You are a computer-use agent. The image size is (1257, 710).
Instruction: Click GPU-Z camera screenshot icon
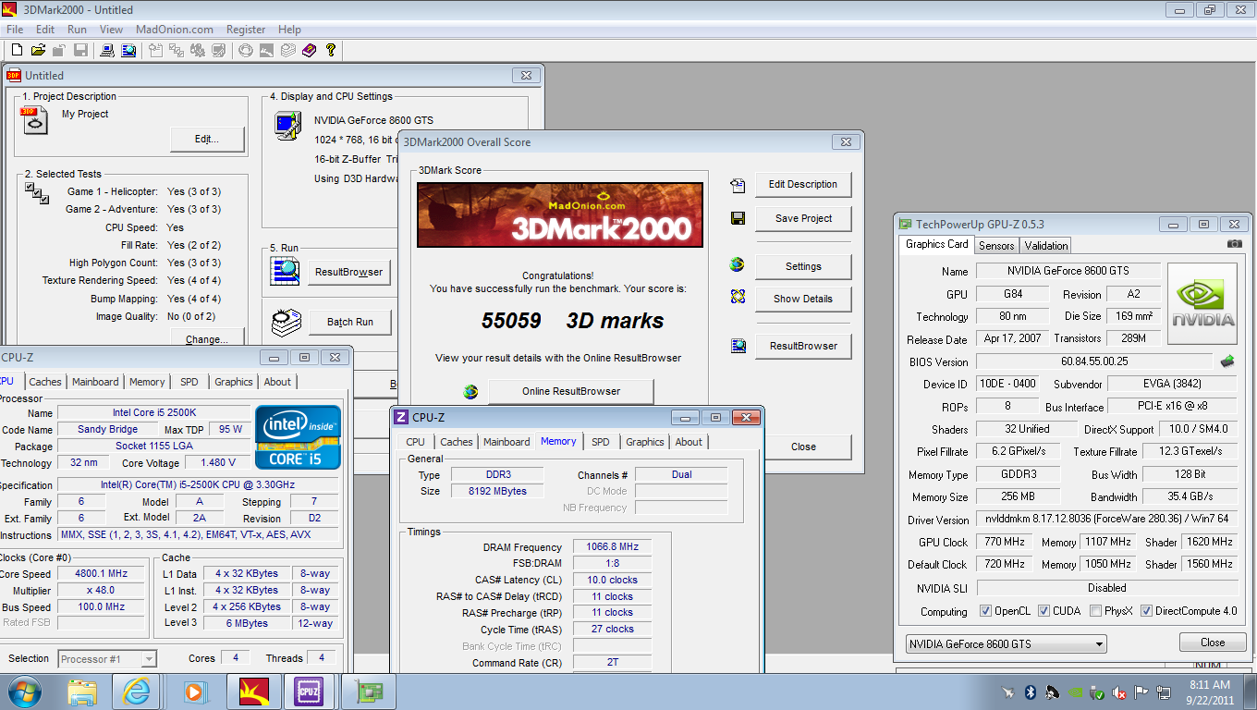pyautogui.click(x=1234, y=244)
